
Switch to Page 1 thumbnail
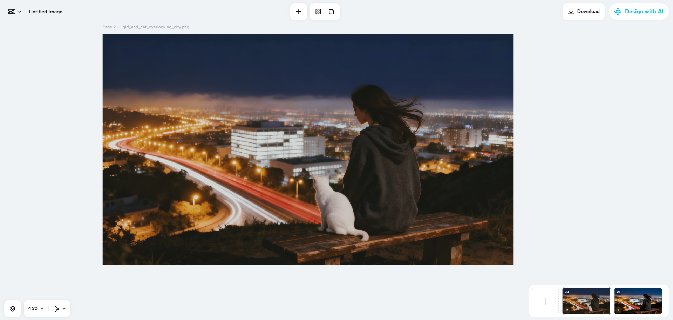tap(638, 301)
